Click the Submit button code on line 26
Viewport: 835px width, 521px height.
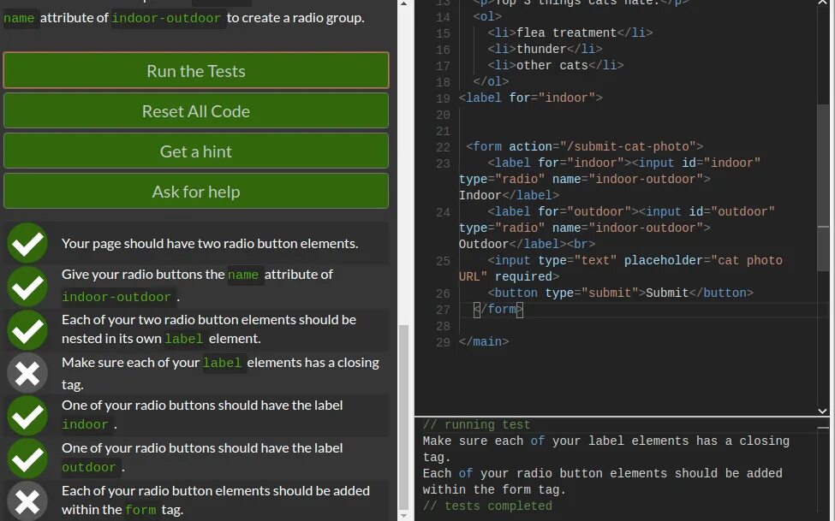point(620,293)
